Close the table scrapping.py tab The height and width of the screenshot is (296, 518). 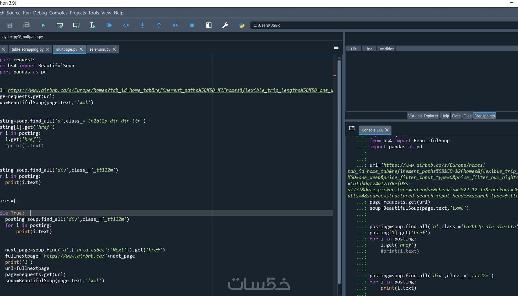[48, 49]
